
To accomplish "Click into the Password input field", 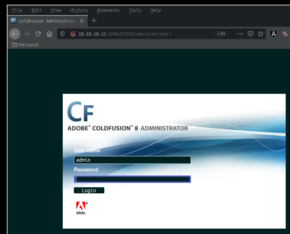I will point(132,179).
